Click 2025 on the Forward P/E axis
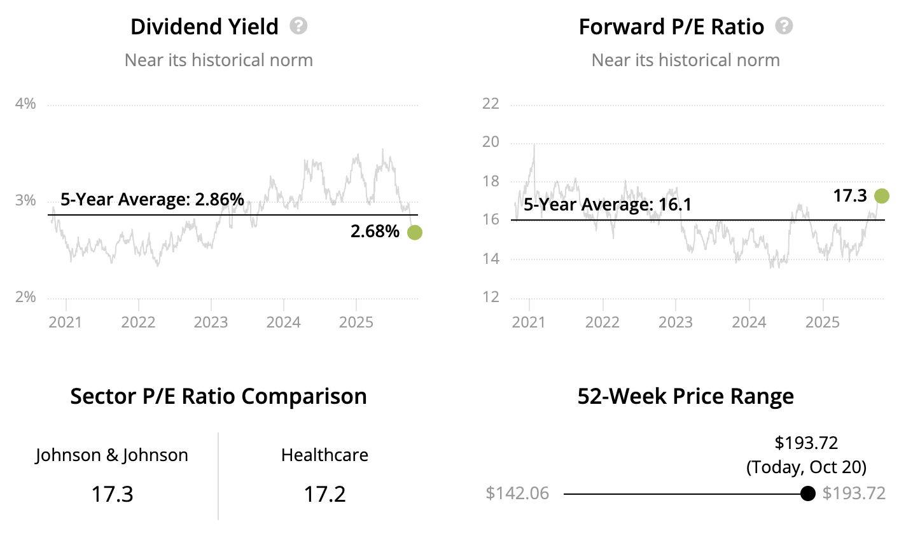This screenshot has height=538, width=906. pyautogui.click(x=823, y=322)
